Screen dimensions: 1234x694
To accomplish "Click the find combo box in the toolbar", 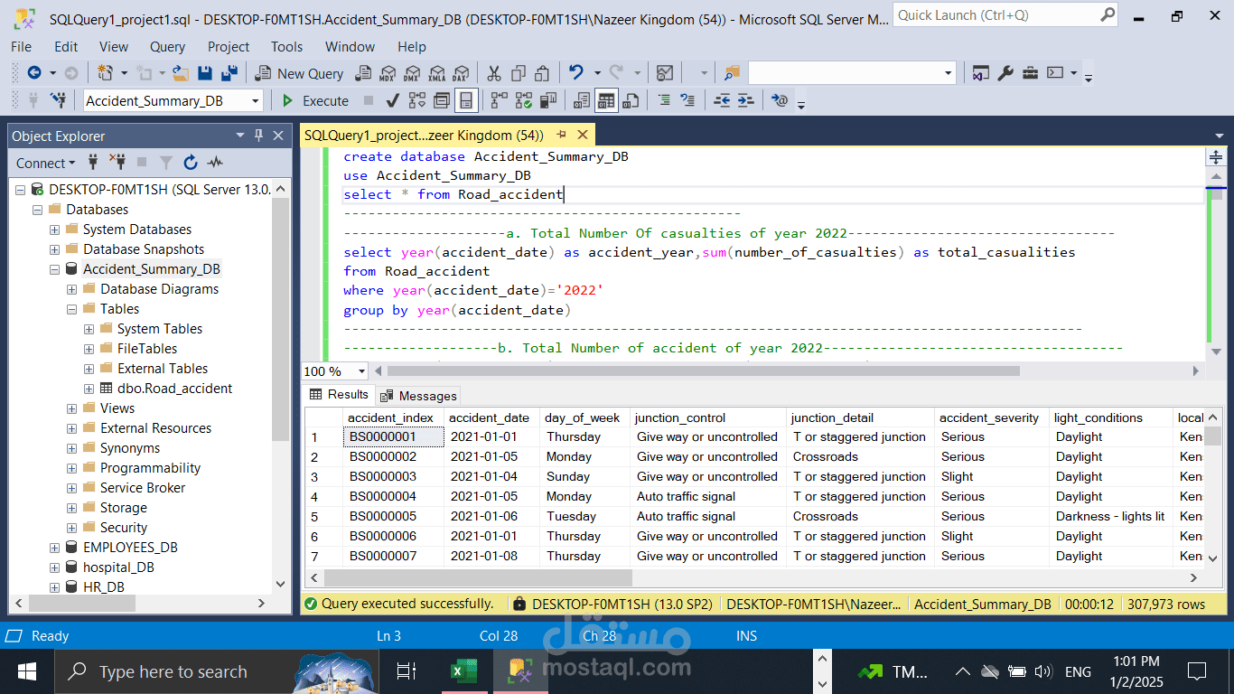I will [x=852, y=73].
